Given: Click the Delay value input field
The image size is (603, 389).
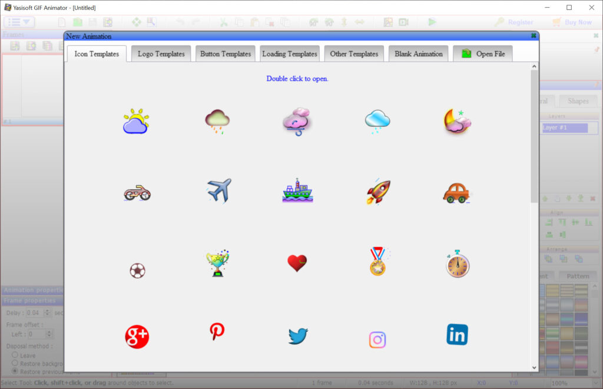Looking at the screenshot, I should pyautogui.click(x=35, y=313).
